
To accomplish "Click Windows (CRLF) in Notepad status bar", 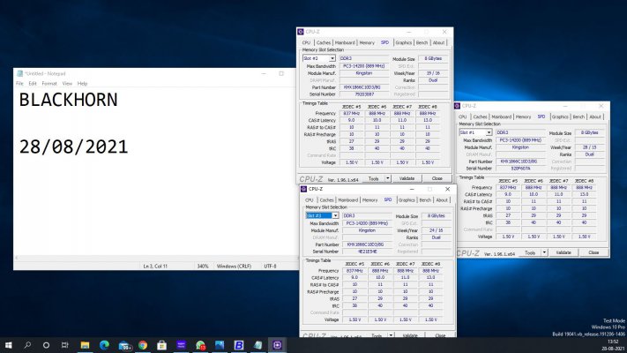I will [234, 267].
